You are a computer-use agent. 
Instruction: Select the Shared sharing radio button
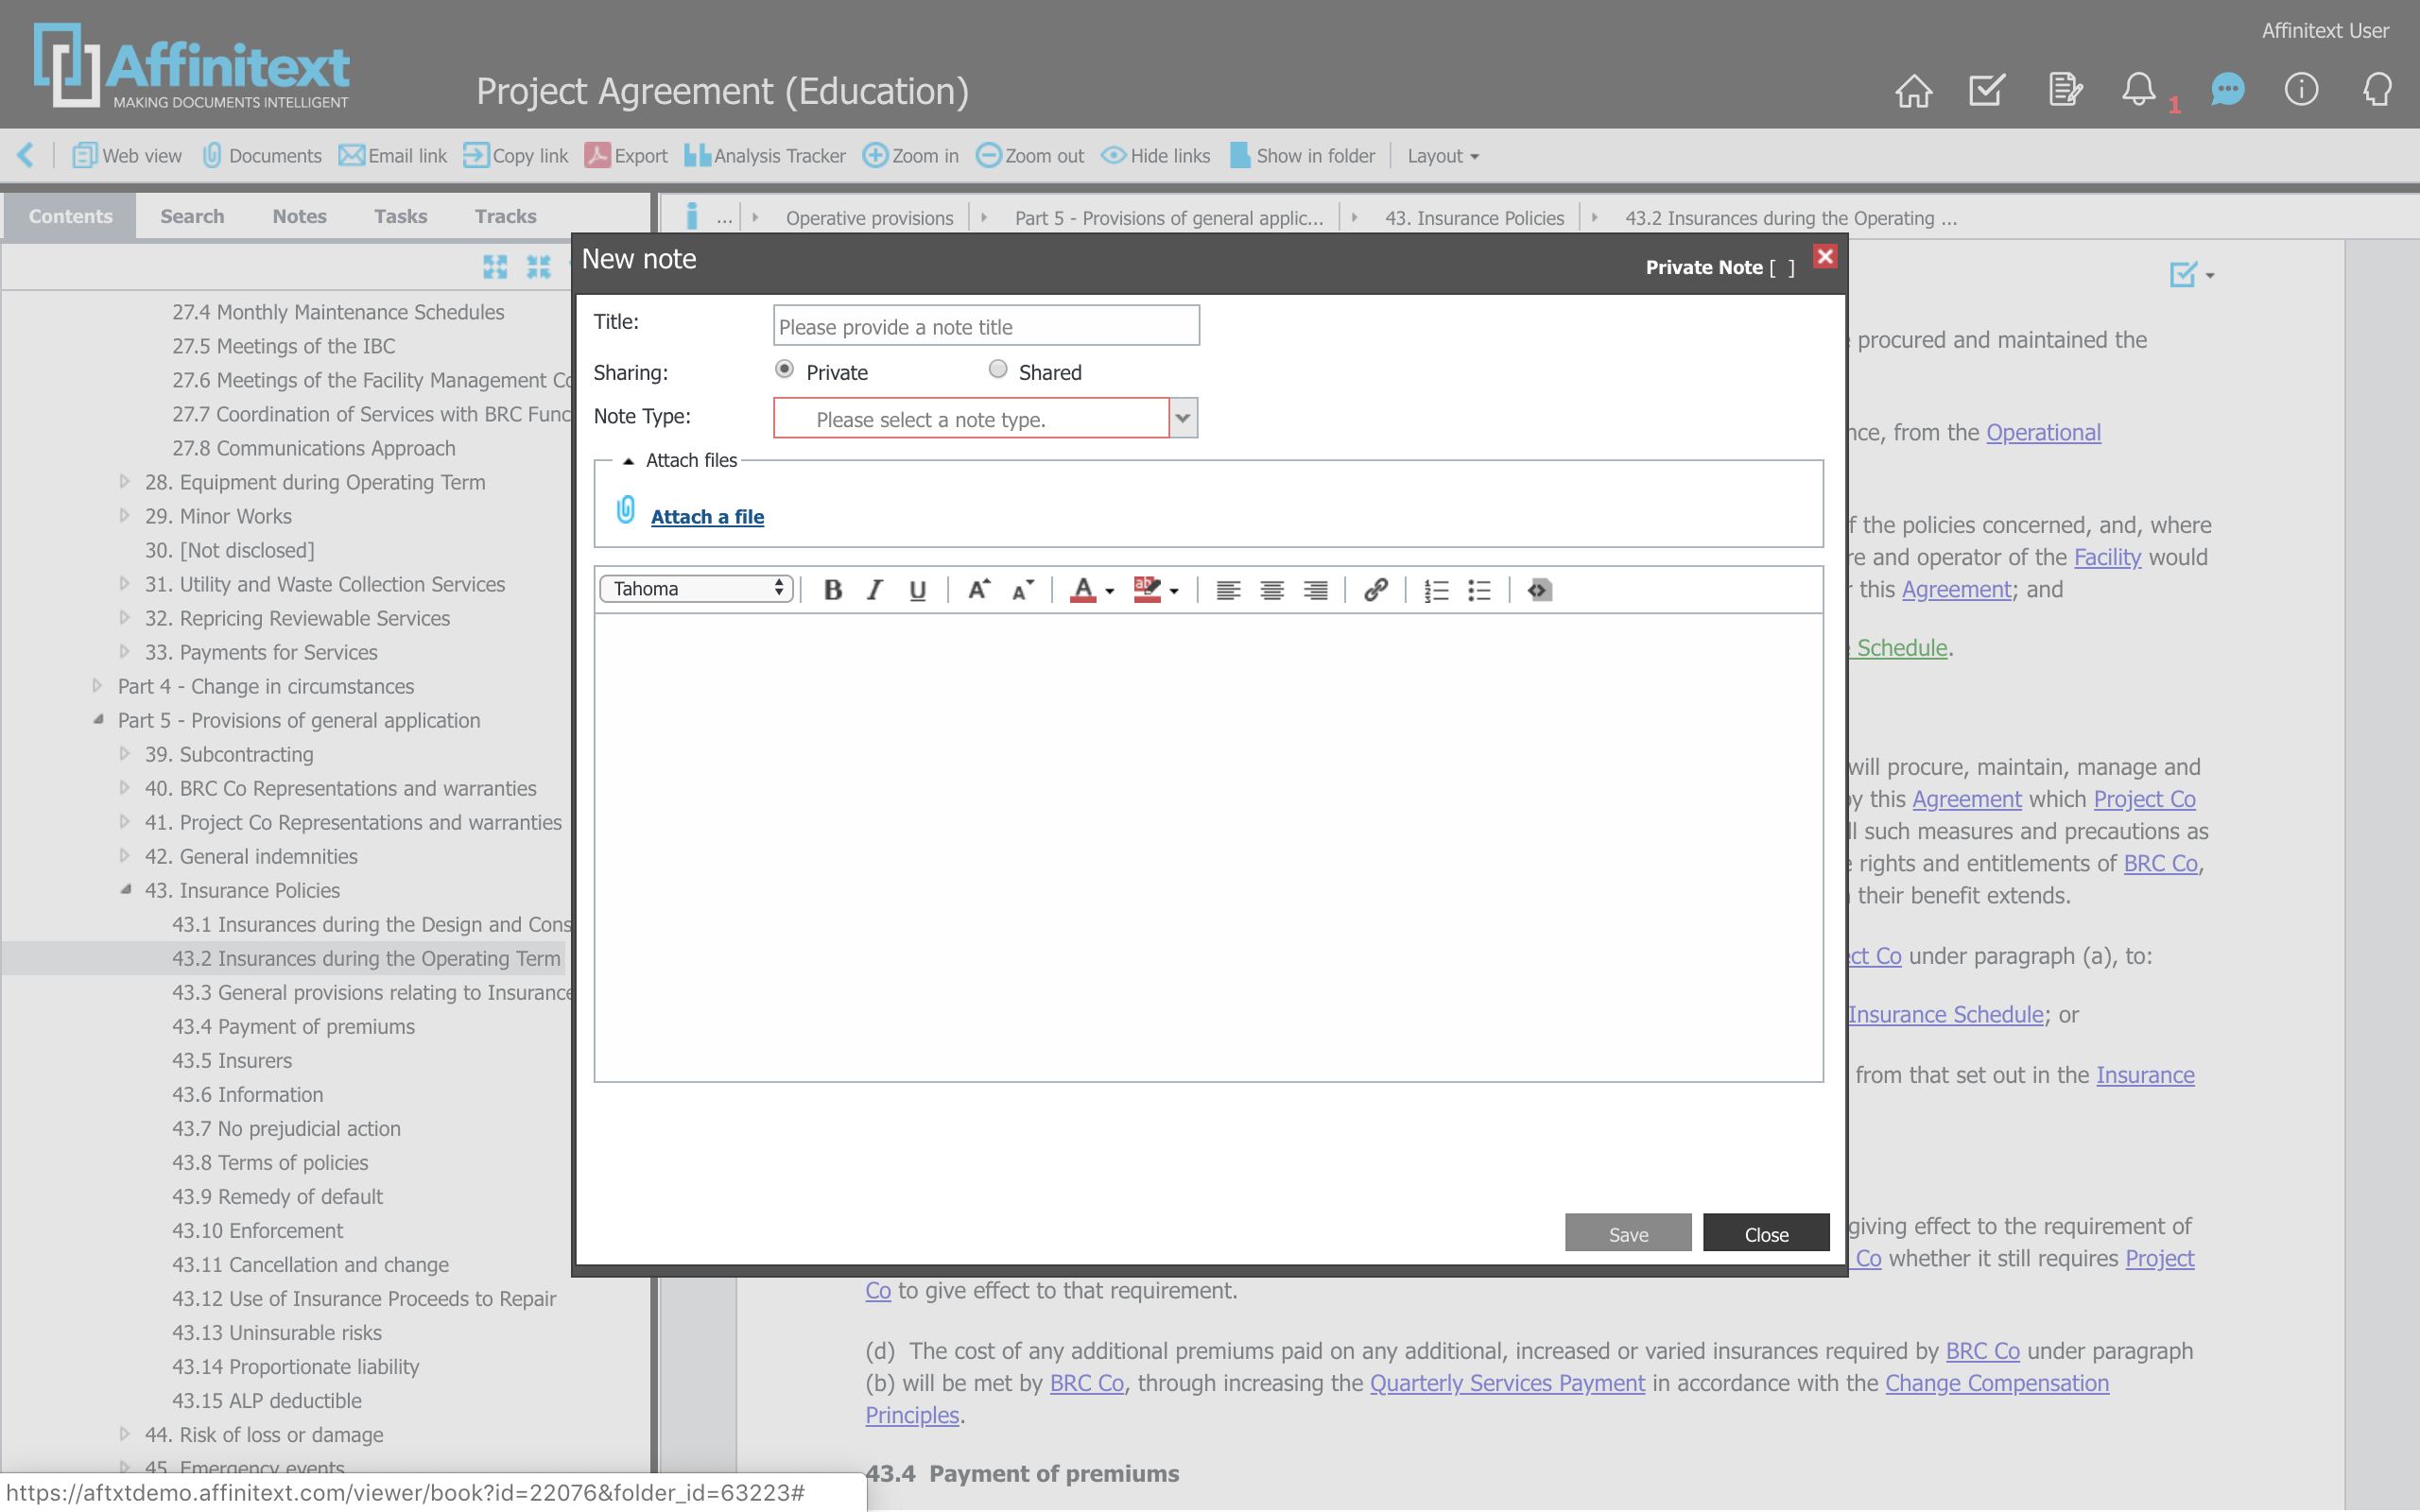click(x=997, y=370)
